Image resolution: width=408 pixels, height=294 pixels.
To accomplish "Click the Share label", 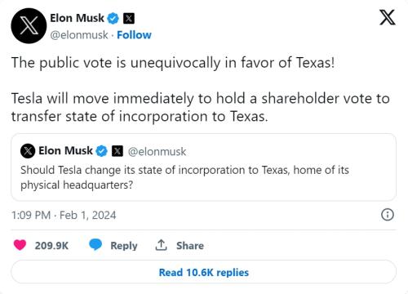I will pyautogui.click(x=190, y=246).
